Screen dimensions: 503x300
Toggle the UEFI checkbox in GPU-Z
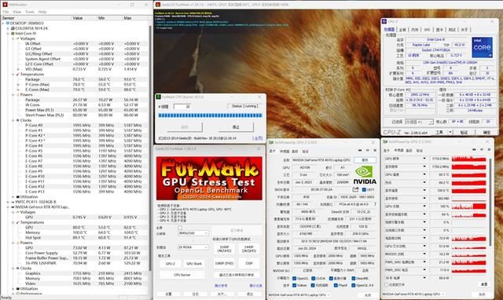coord(364,190)
